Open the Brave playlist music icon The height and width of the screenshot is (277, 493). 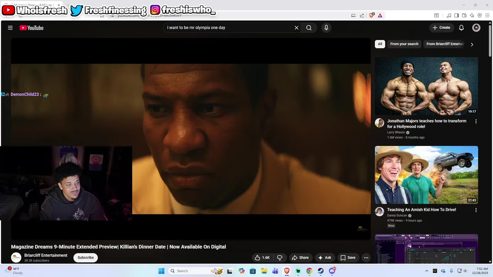point(449,15)
